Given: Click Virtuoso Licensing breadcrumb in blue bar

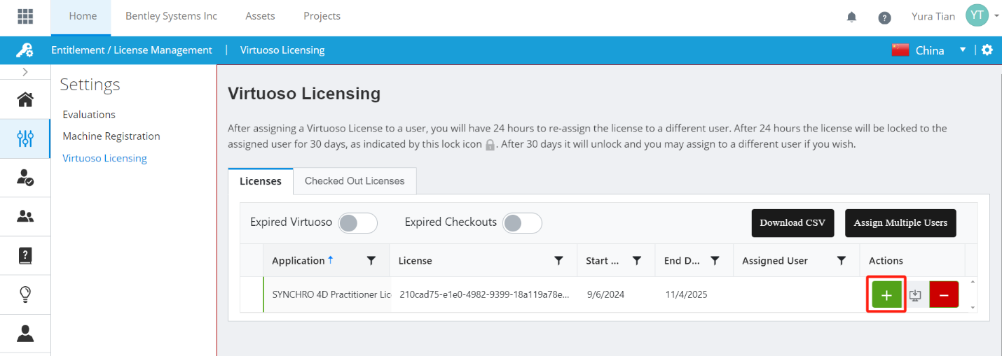Looking at the screenshot, I should [282, 50].
